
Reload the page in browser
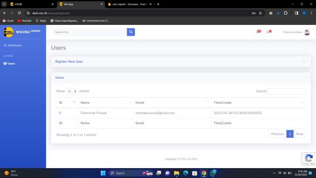(x=19, y=13)
